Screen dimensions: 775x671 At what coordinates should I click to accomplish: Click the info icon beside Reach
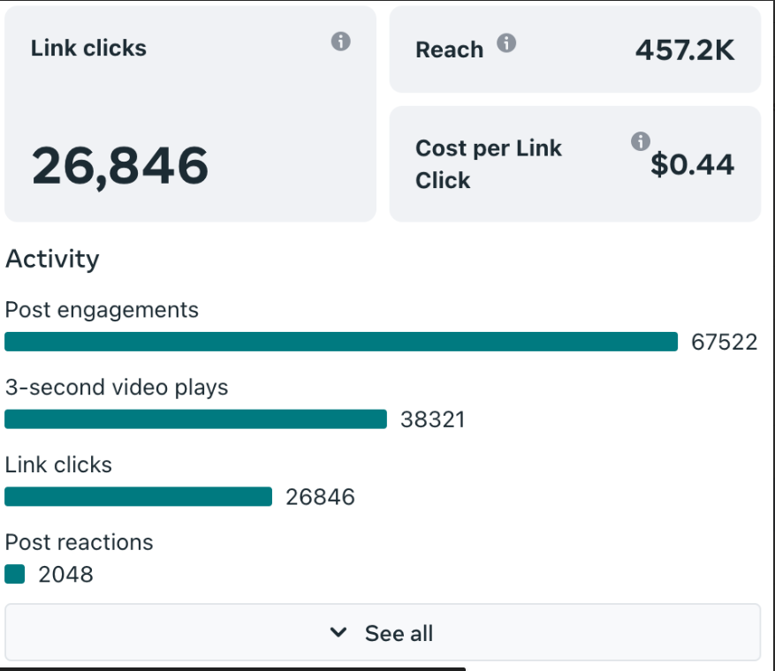506,43
